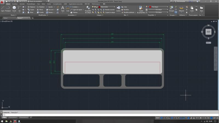219x123 pixels.
Task: Toggle grid display in status bar
Action: pyautogui.click(x=162, y=118)
